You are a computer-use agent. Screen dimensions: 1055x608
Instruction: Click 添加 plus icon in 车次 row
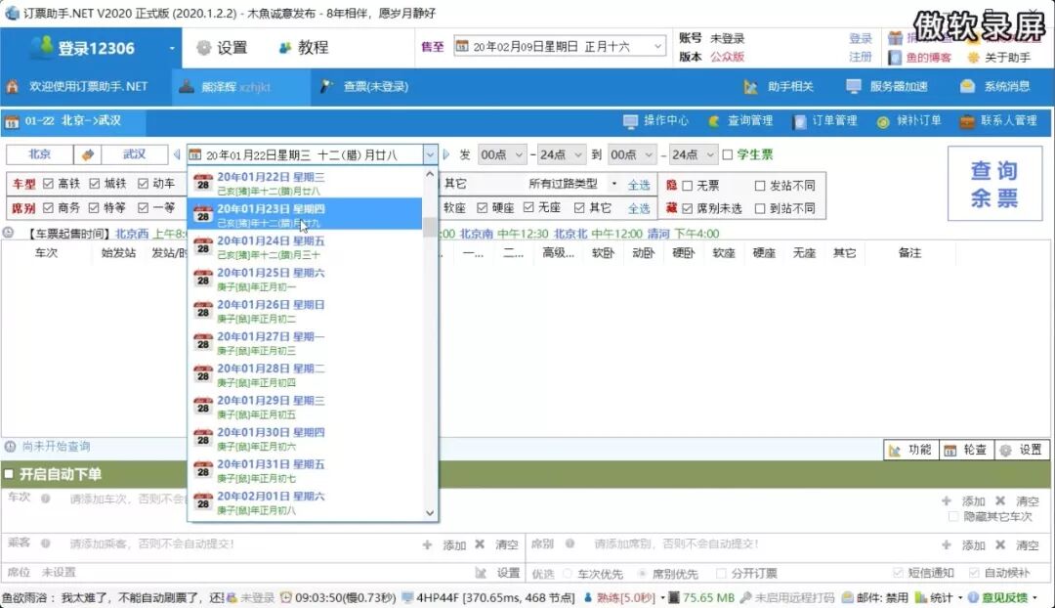click(947, 500)
